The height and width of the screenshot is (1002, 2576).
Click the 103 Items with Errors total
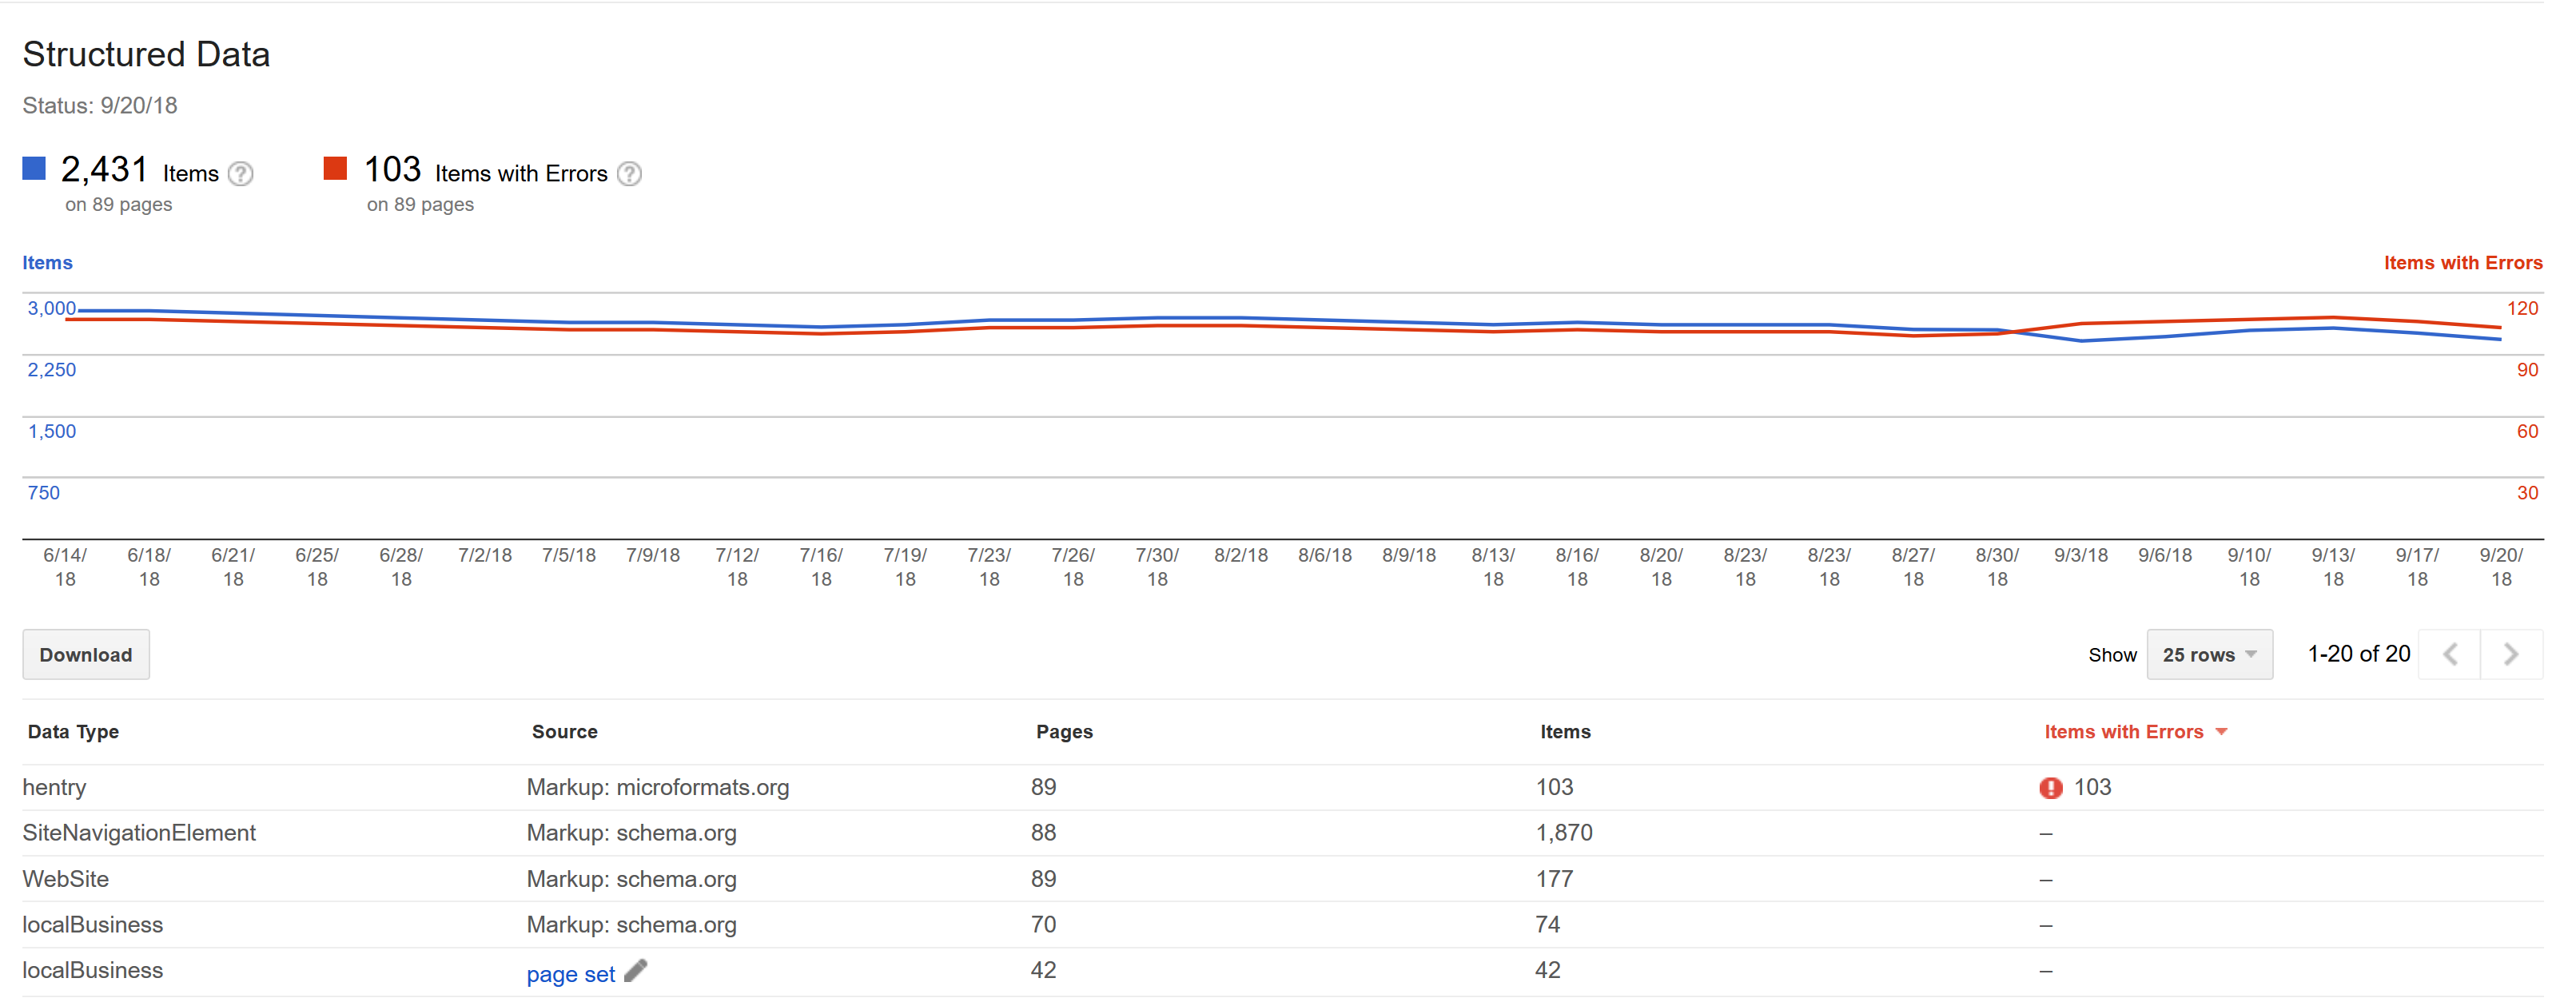point(392,170)
